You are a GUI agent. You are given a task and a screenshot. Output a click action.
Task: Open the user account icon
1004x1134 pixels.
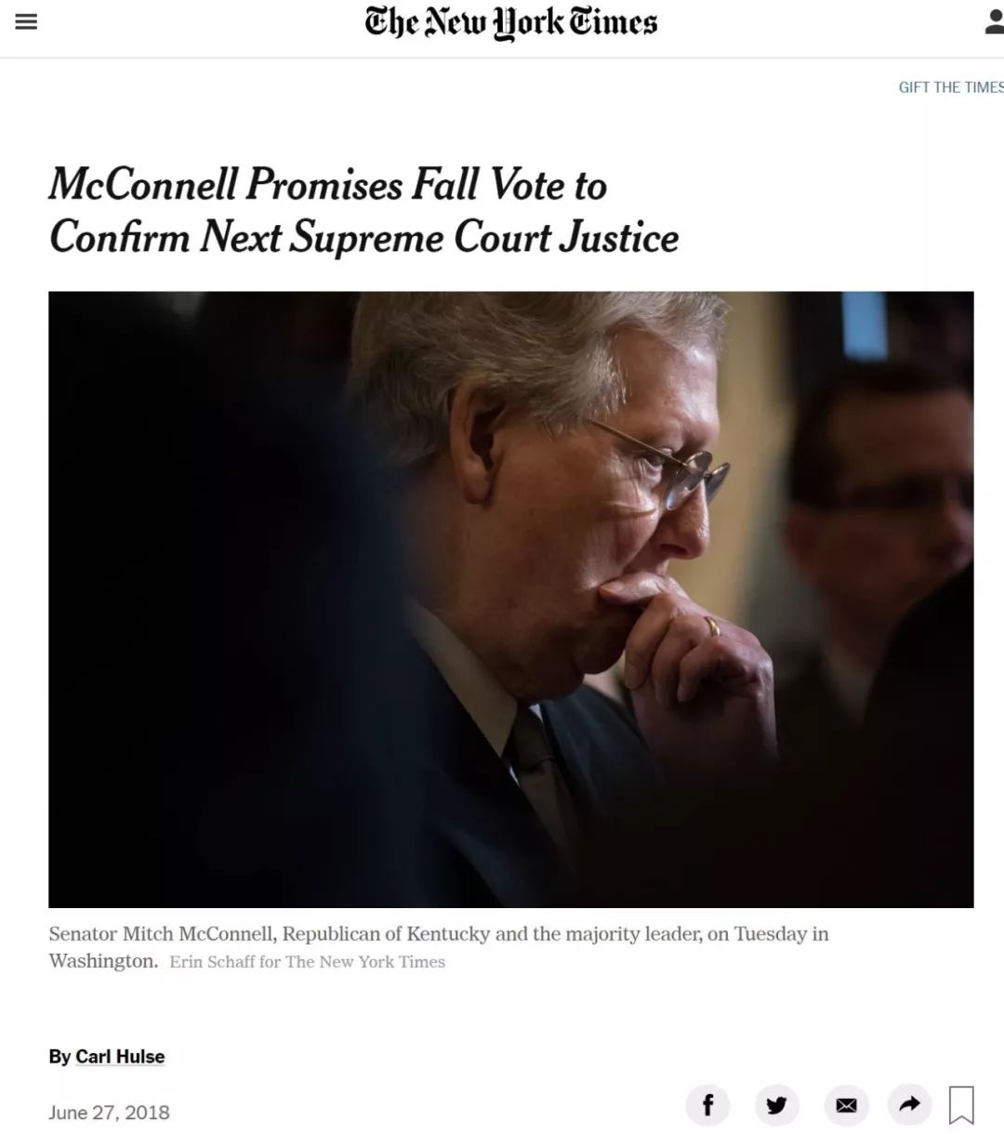click(995, 22)
